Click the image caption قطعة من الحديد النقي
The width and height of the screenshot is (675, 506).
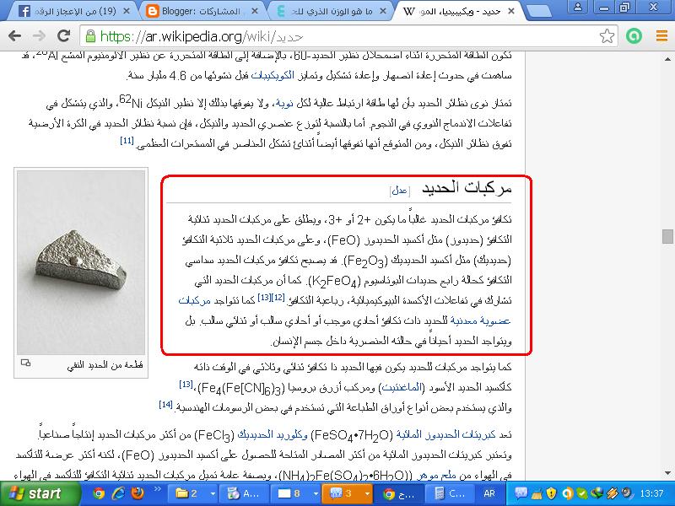(x=105, y=365)
